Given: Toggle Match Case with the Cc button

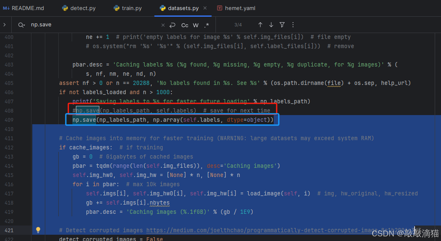Looking at the screenshot, I should tap(184, 25).
